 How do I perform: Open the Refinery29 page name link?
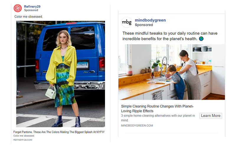(32, 6)
